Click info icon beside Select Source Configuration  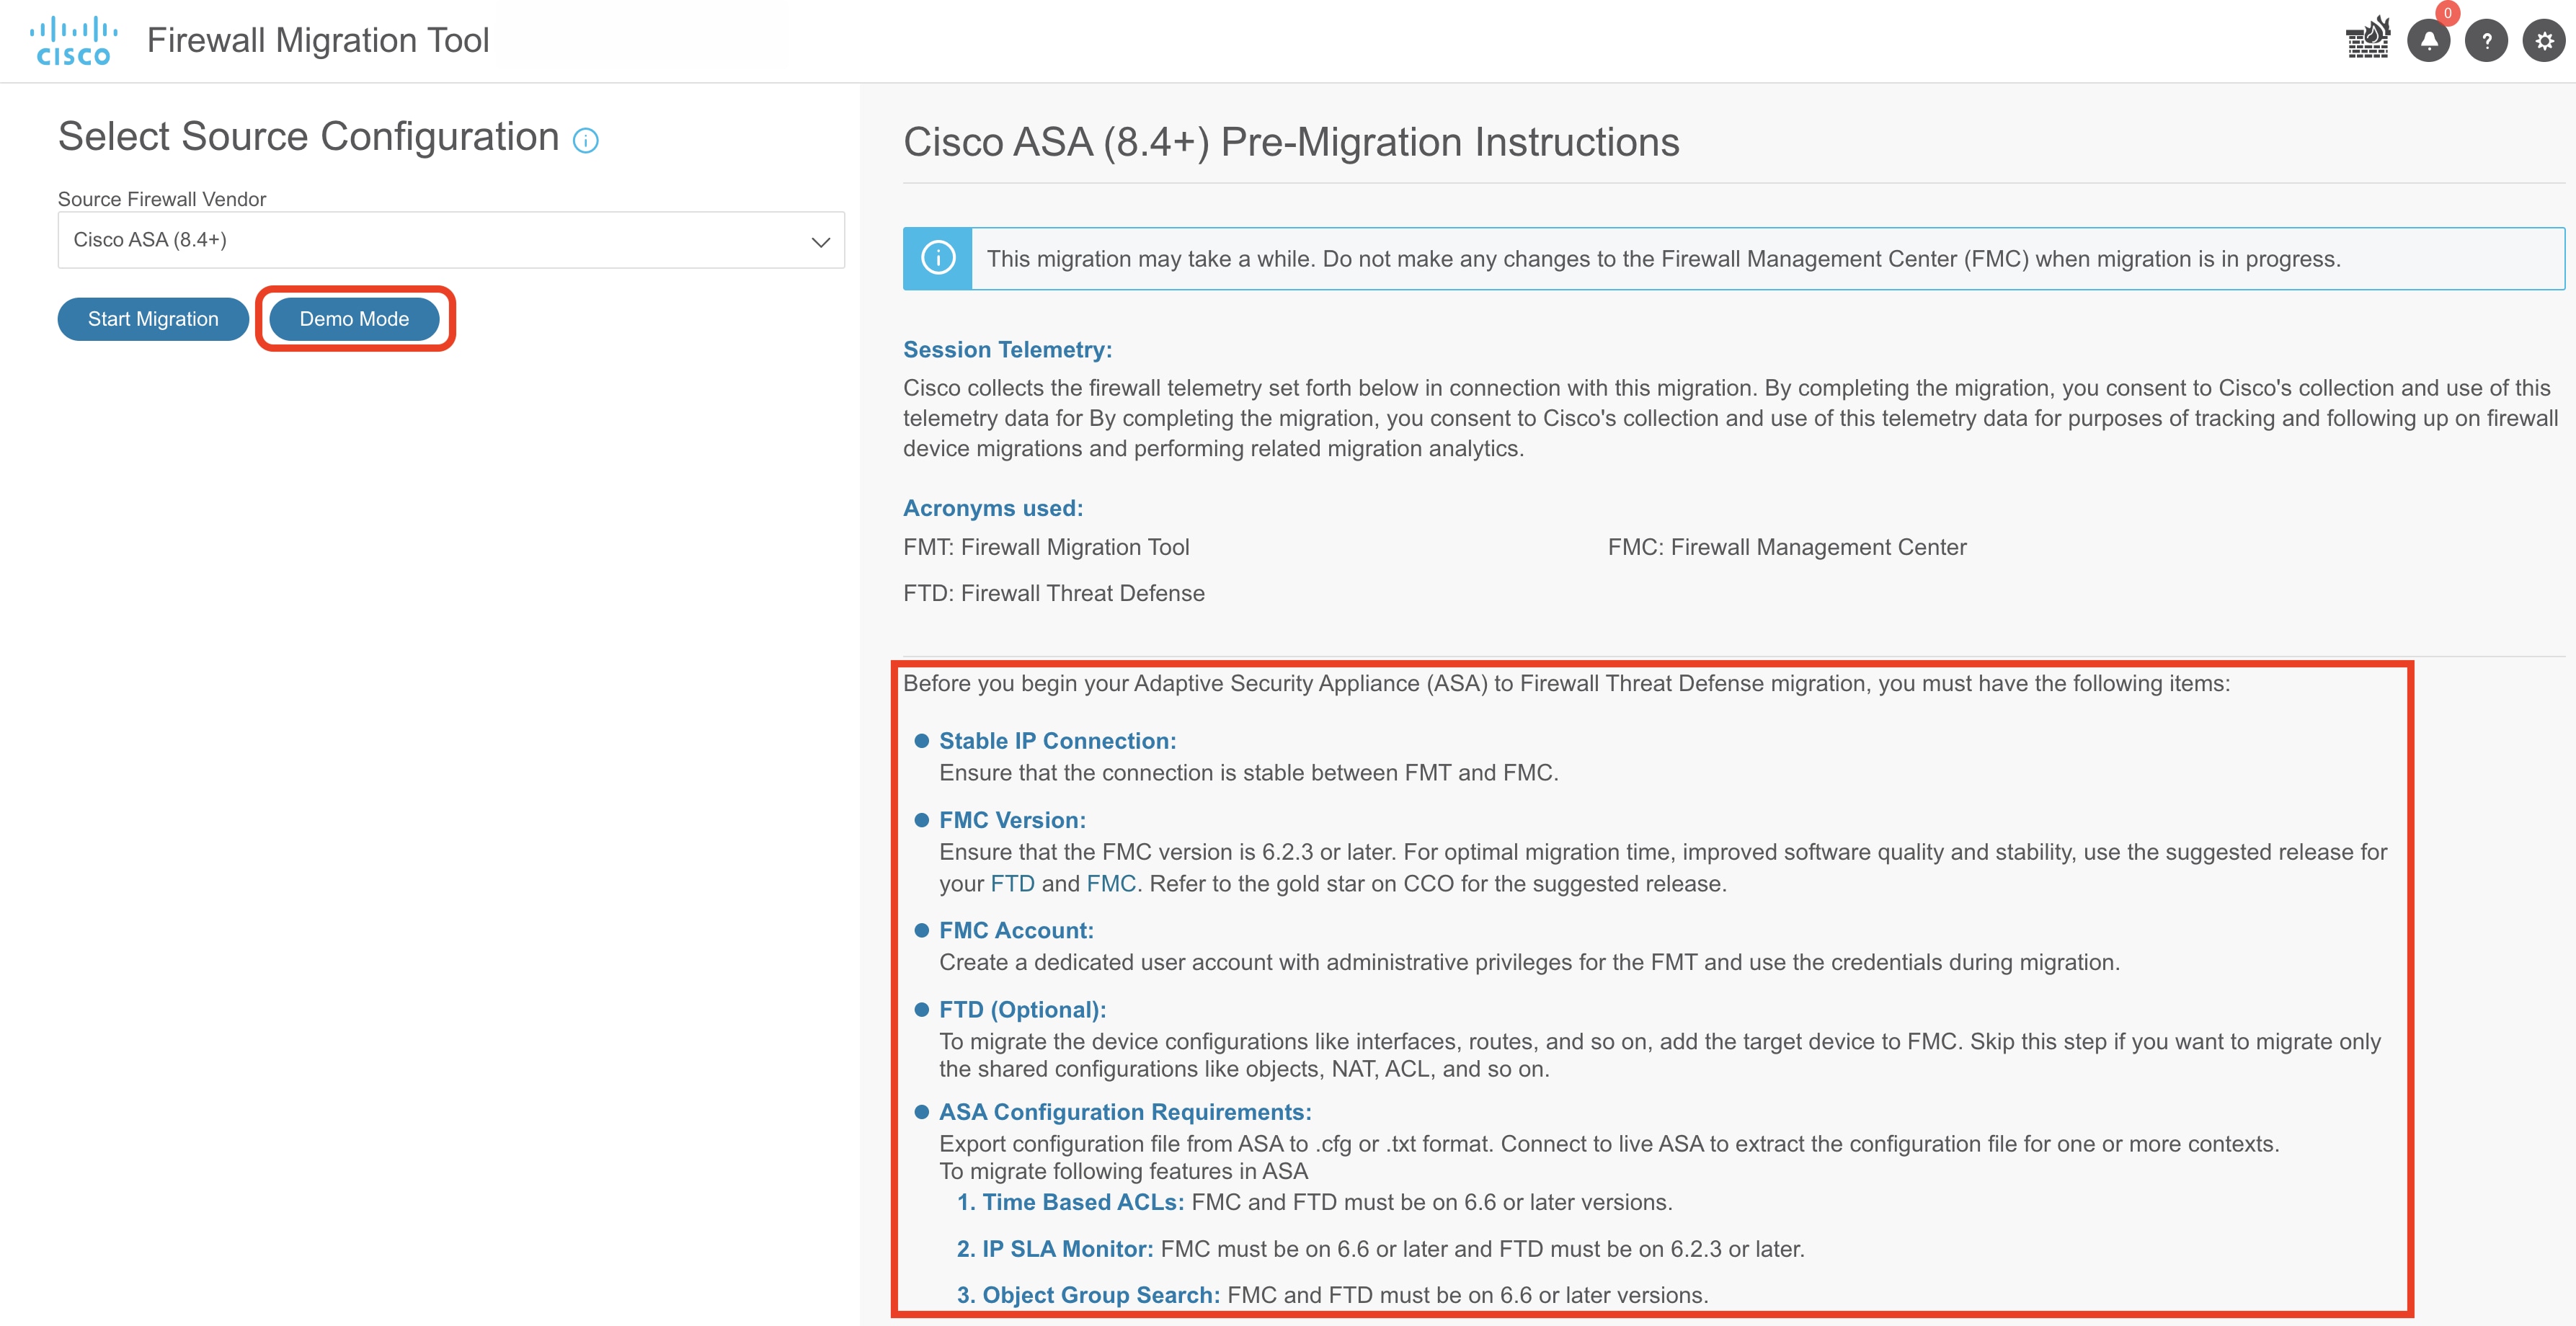click(x=585, y=141)
